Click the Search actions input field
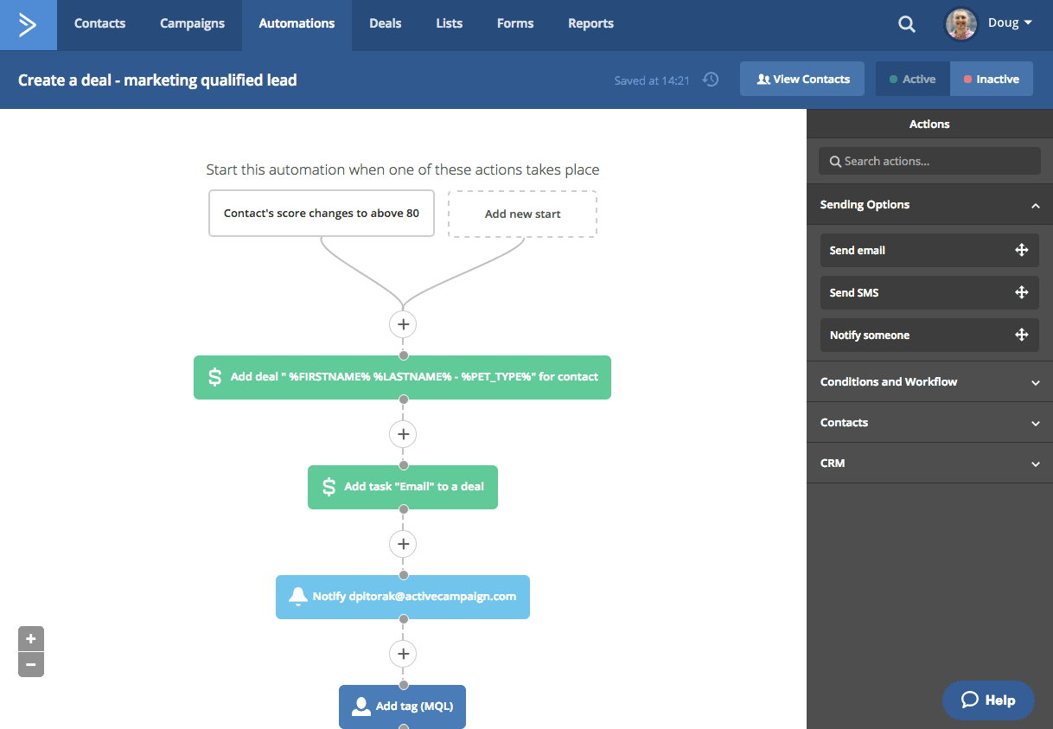This screenshot has width=1053, height=729. pyautogui.click(x=929, y=161)
